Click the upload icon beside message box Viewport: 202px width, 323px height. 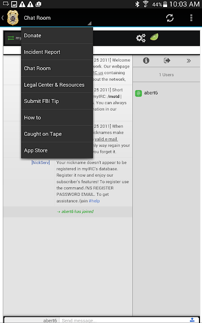(x=192, y=319)
